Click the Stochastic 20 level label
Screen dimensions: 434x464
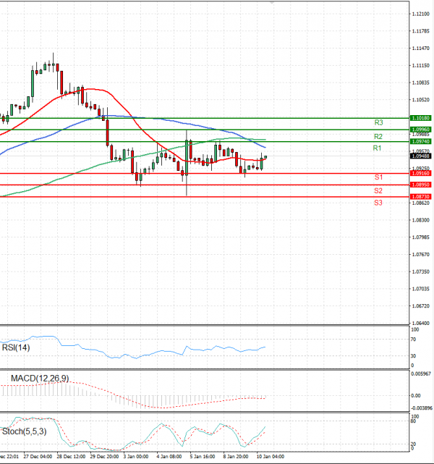tap(413, 444)
